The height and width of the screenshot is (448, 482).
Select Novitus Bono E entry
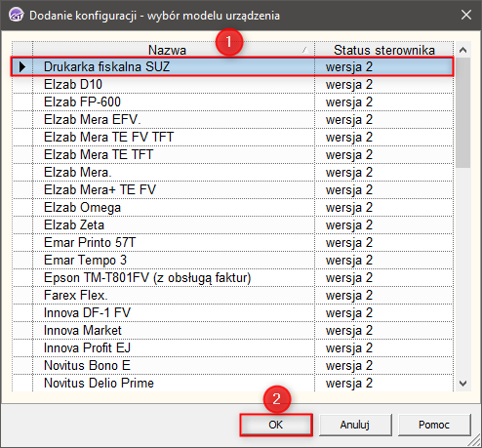233,366
